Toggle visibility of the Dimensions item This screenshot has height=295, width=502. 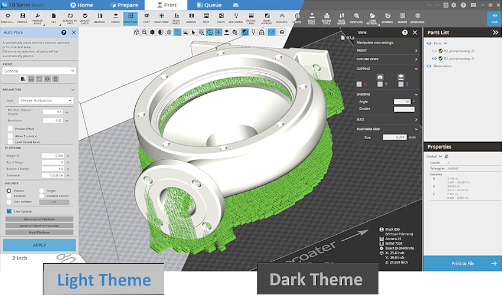pyautogui.click(x=429, y=66)
